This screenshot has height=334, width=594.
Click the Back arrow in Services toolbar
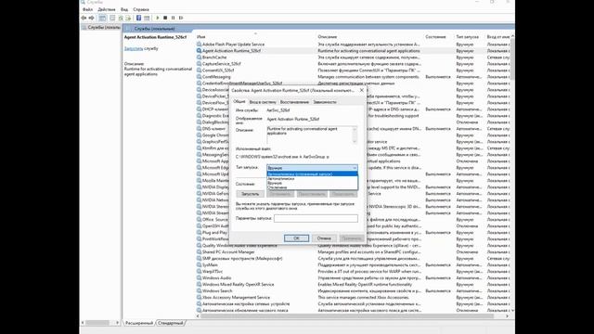84,18
